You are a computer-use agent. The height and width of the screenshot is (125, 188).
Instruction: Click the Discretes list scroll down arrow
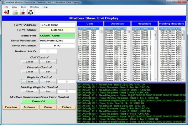click(x=128, y=80)
